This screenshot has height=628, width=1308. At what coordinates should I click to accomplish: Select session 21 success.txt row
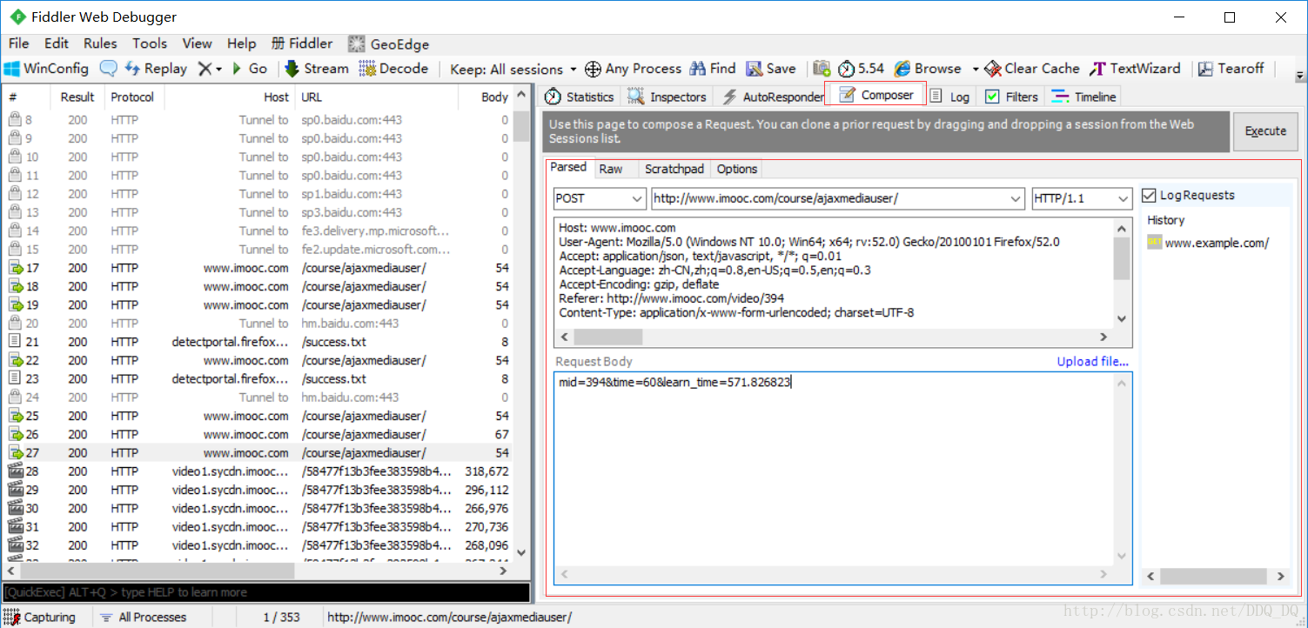pyautogui.click(x=259, y=342)
